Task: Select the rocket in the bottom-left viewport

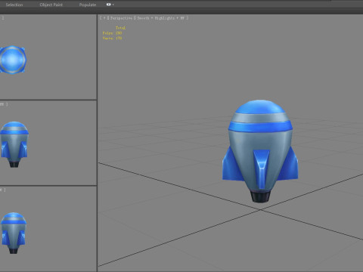Action: 14,233
